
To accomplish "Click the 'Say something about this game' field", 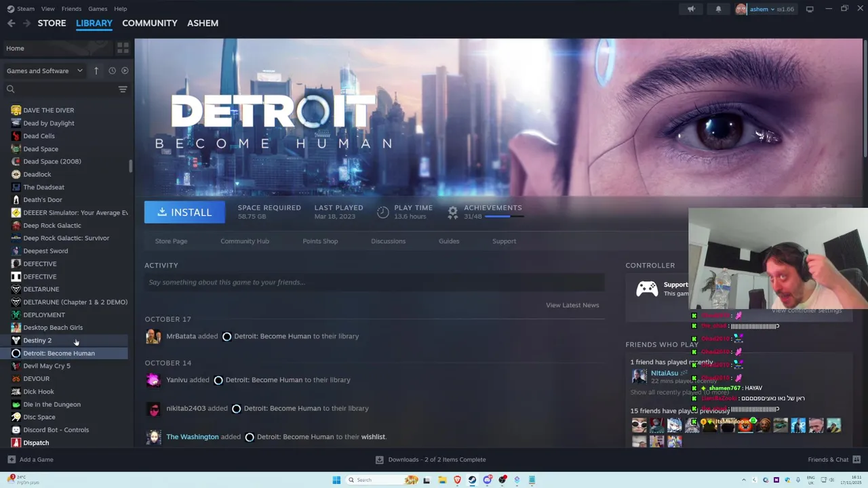I will click(374, 283).
